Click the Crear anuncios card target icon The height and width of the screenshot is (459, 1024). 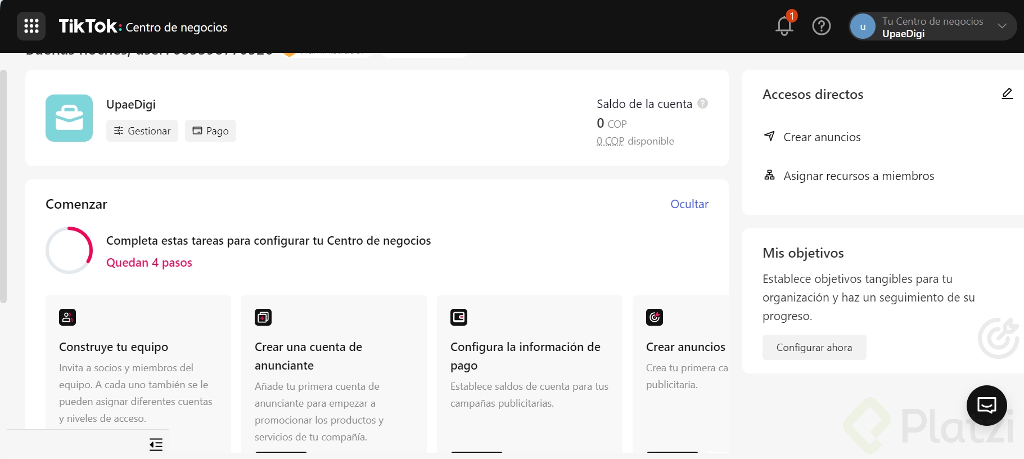click(x=655, y=317)
